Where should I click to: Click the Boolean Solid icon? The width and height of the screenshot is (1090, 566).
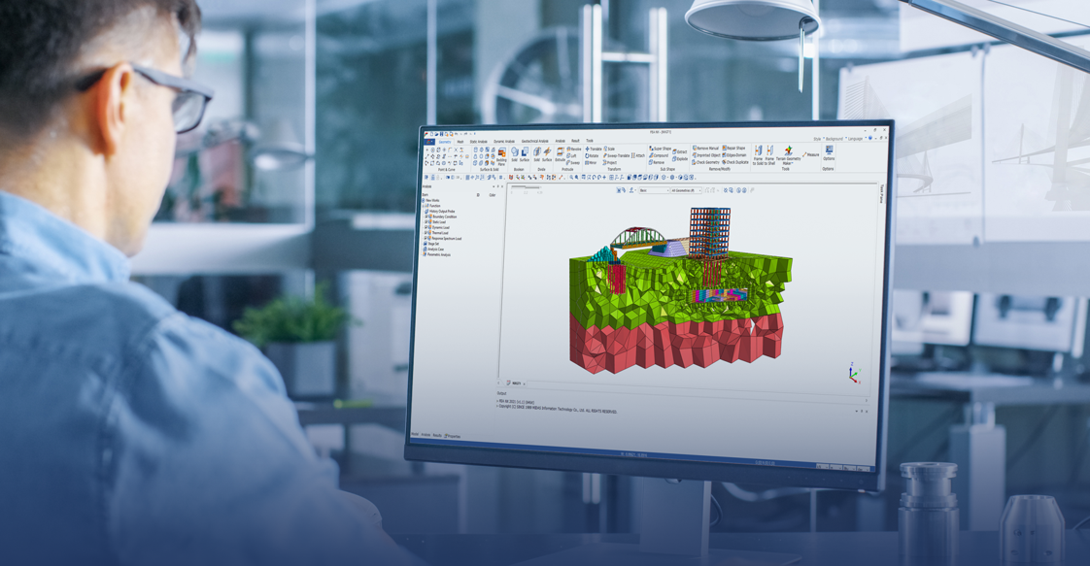point(515,154)
